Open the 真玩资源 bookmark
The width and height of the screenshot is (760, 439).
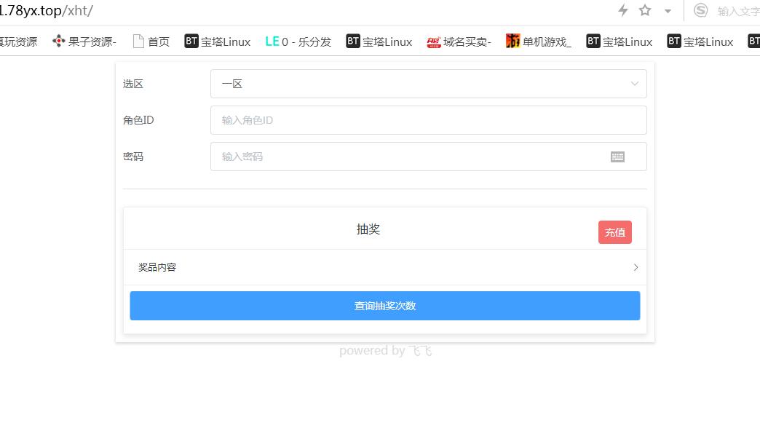coord(17,41)
